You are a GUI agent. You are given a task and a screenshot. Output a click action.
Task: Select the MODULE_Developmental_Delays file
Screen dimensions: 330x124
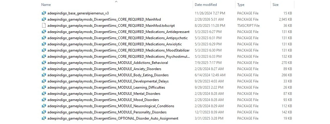[x=108, y=81]
